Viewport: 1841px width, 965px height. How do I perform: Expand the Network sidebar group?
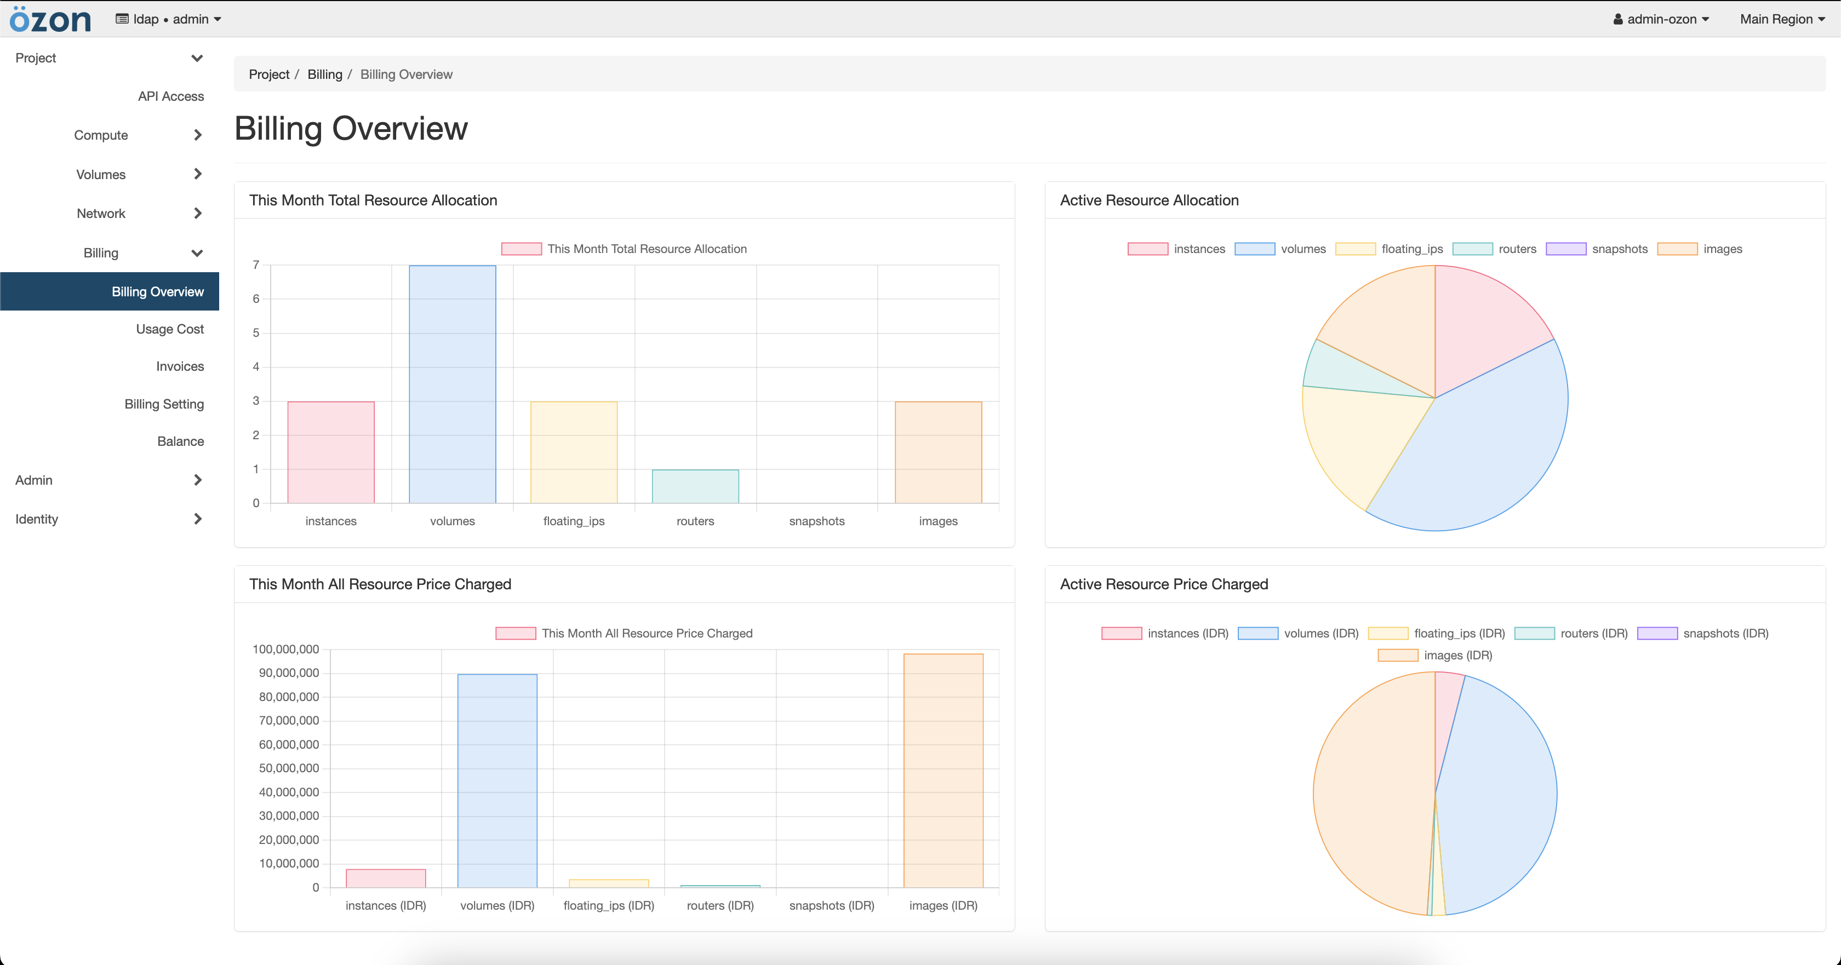point(110,214)
